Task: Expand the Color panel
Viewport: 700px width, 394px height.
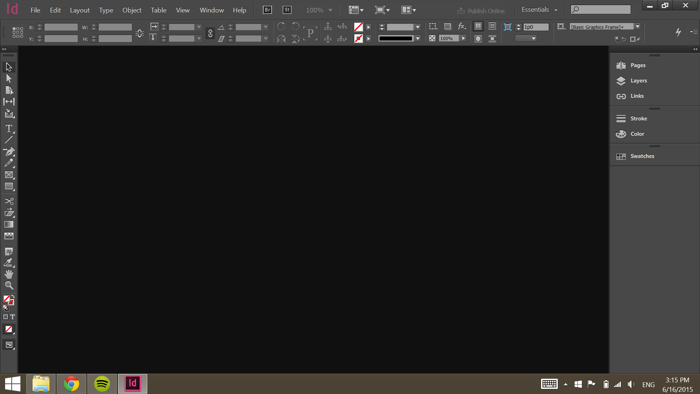Action: [637, 133]
